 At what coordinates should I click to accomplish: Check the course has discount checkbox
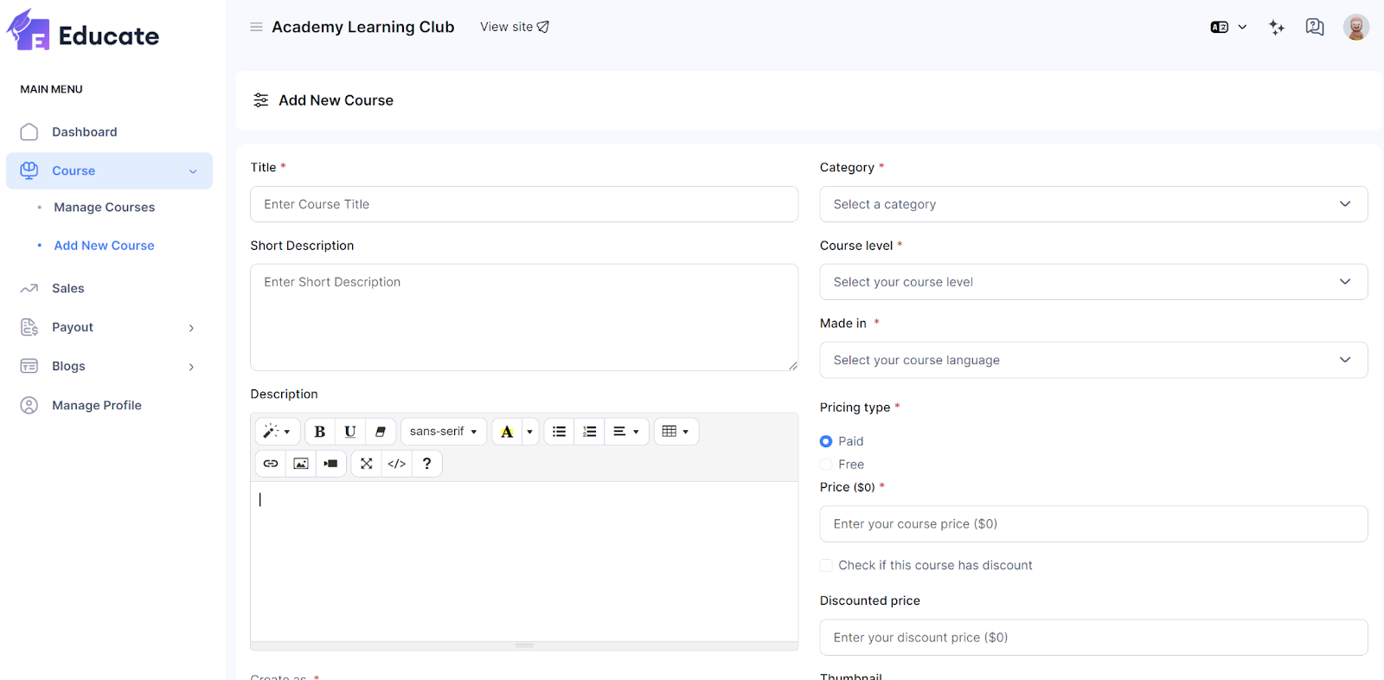point(826,565)
